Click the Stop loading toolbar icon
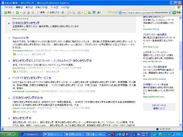 pos(24,12)
